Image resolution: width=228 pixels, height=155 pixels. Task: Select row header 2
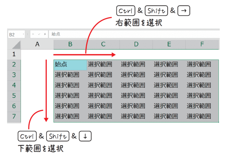[x=14, y=65]
